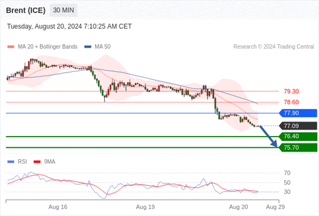
Task: Click the Research © 2024 Trading Central credit
Action: pos(273,47)
